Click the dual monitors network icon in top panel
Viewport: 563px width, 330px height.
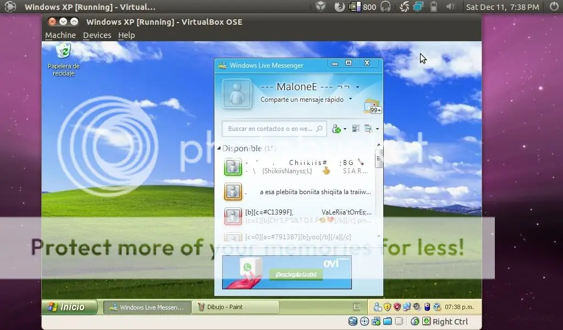point(418,7)
